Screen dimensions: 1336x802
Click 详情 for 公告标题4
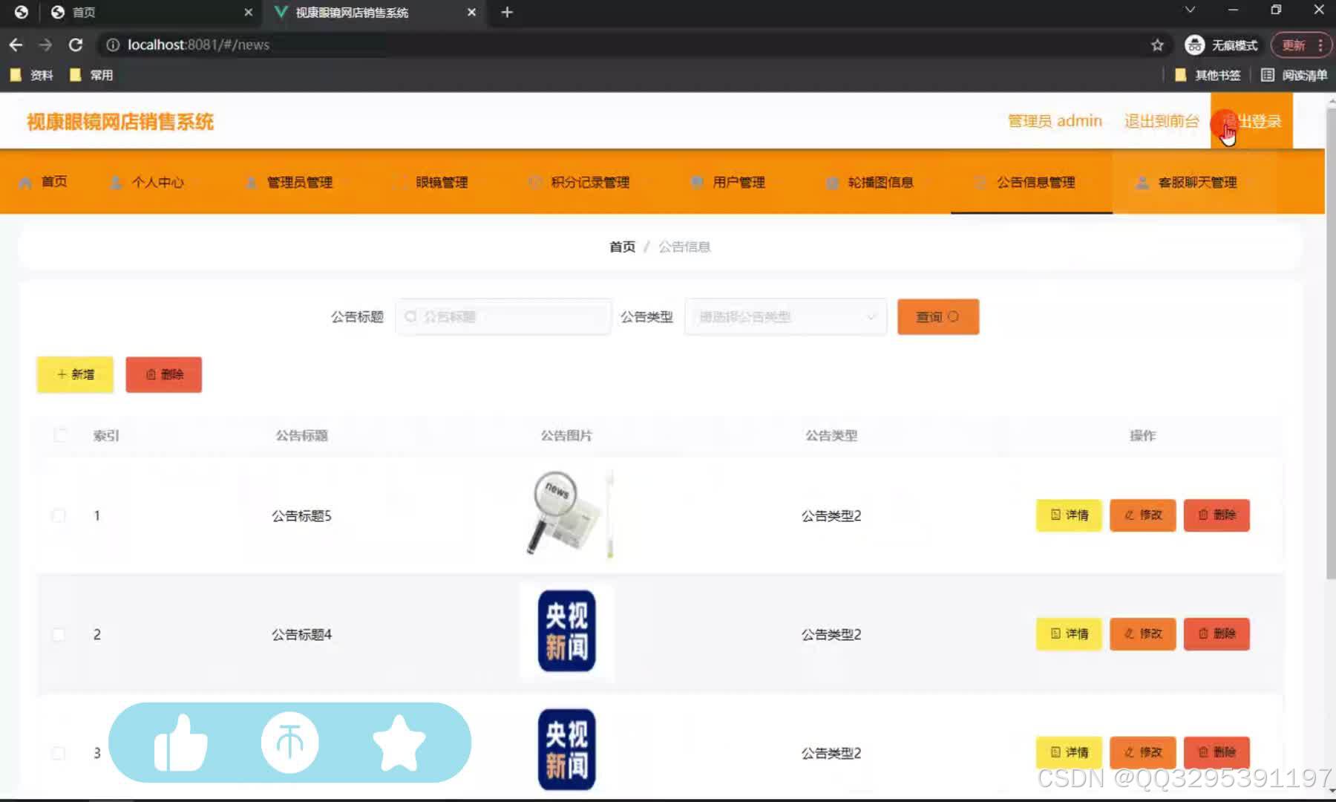click(x=1069, y=634)
